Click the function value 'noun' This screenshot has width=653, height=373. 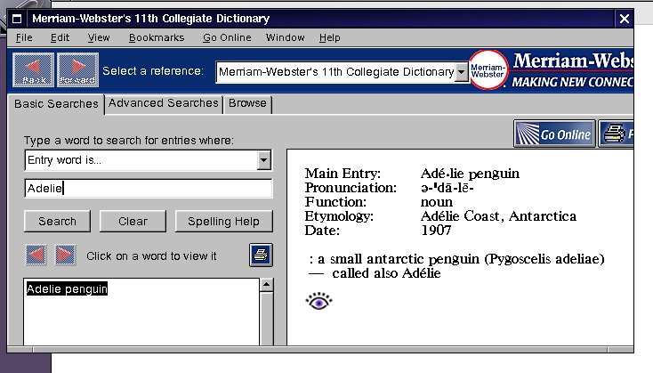coord(437,202)
